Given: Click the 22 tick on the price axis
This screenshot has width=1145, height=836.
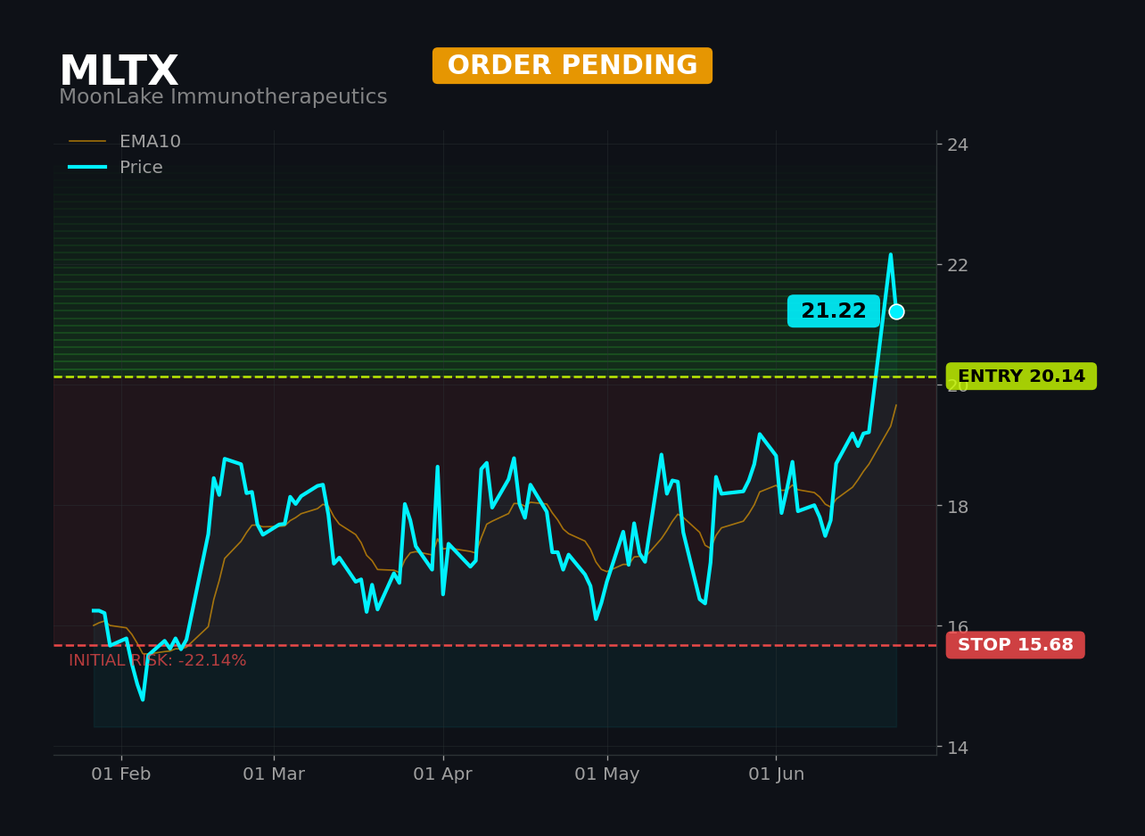Looking at the screenshot, I should pos(957,265).
